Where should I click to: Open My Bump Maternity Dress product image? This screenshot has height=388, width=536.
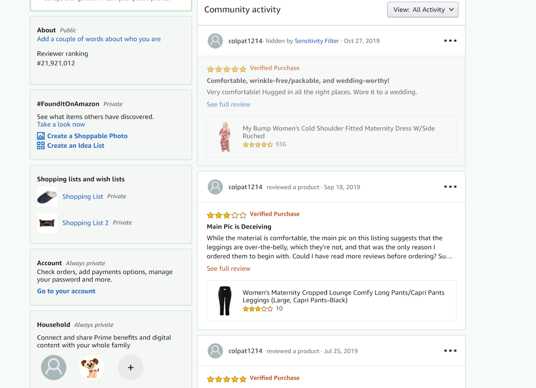point(225,137)
